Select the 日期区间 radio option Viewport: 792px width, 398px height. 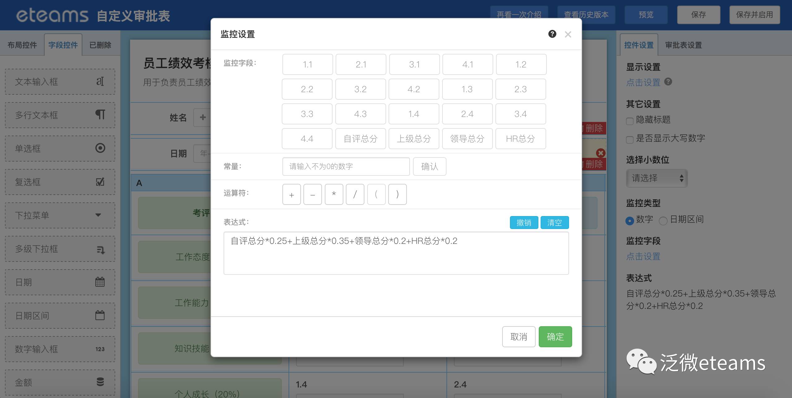click(663, 221)
